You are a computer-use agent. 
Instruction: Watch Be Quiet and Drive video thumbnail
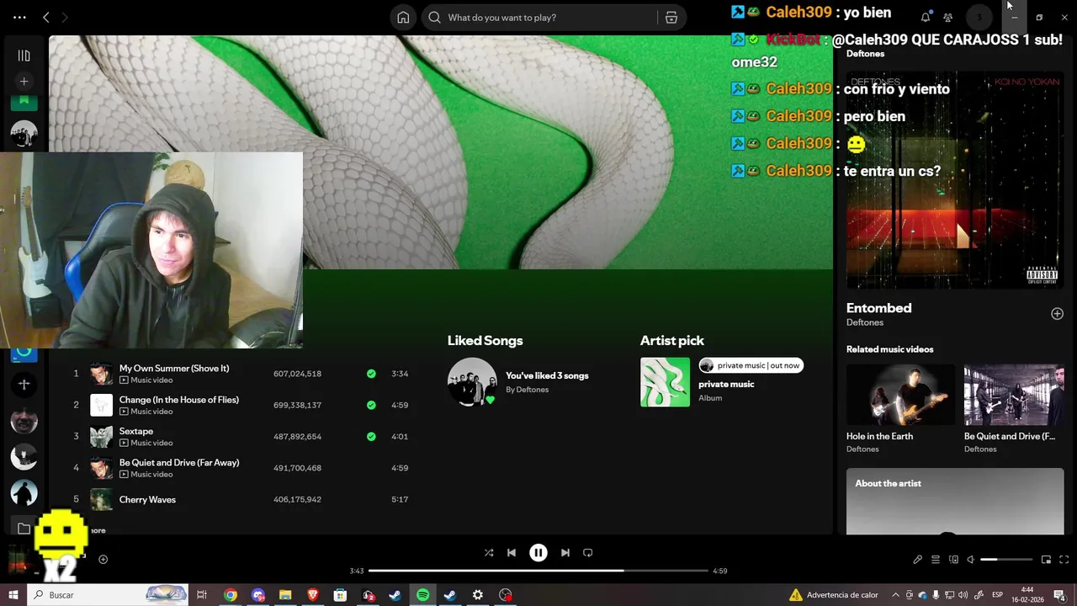pyautogui.click(x=1014, y=395)
